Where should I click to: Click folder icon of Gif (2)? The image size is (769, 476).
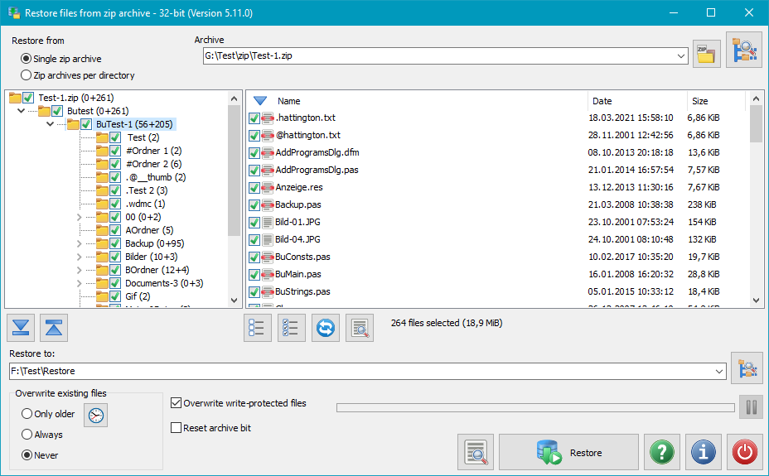click(102, 296)
